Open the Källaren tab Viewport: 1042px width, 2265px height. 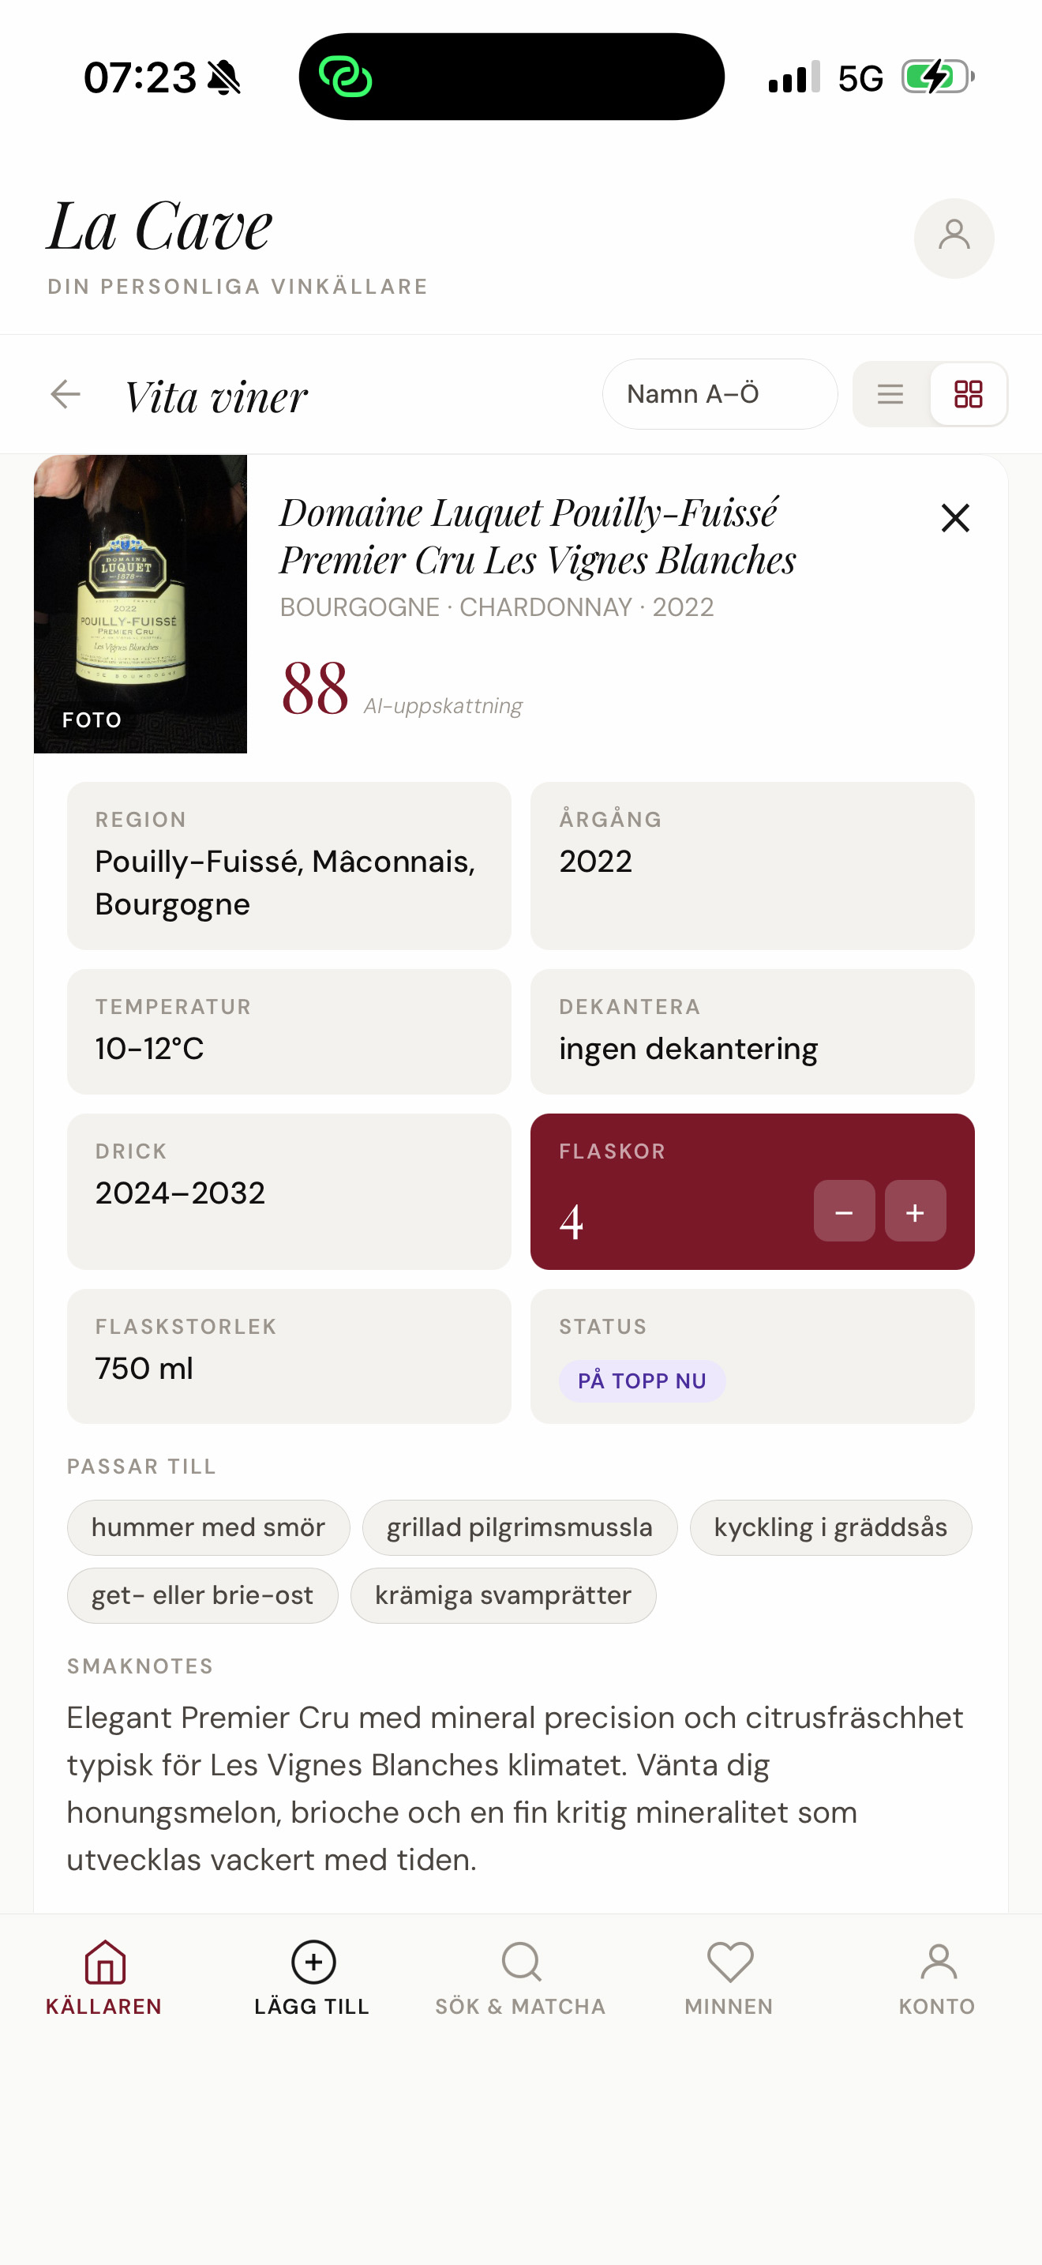[x=104, y=1978]
